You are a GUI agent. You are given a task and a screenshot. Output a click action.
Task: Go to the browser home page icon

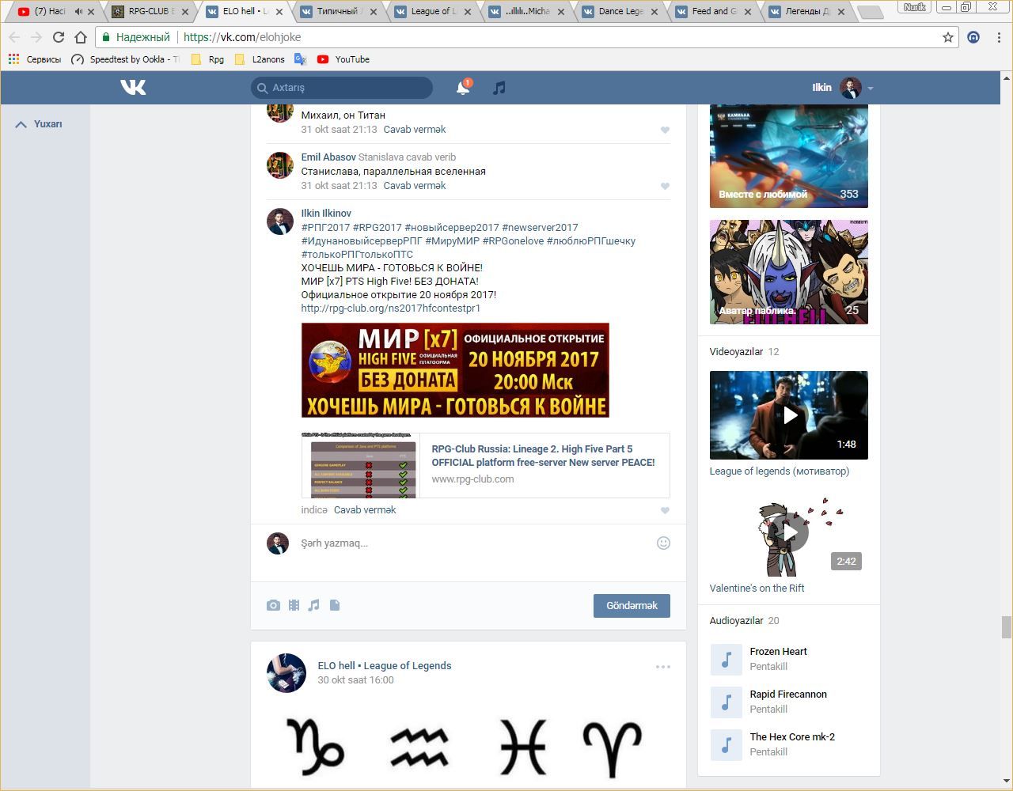(81, 37)
